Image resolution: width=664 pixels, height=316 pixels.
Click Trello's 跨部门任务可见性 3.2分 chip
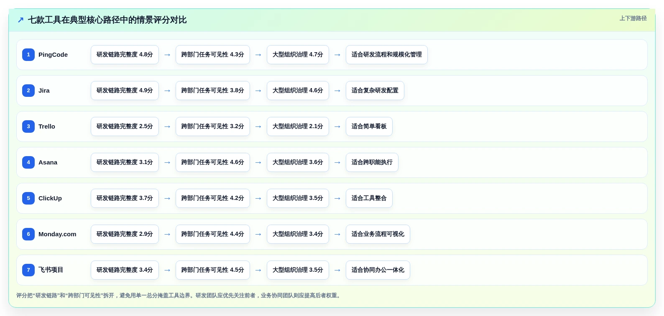pyautogui.click(x=213, y=126)
